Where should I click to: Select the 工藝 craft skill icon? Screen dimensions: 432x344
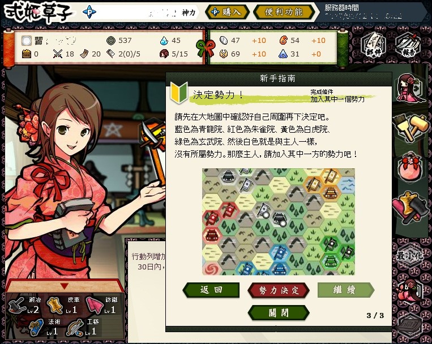(75, 327)
